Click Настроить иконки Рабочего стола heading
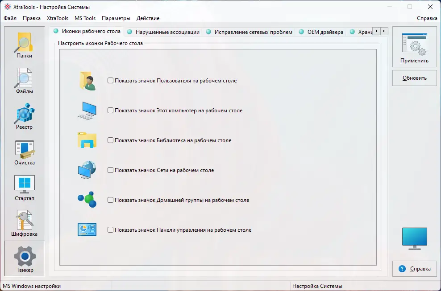441x291 pixels. coord(100,43)
